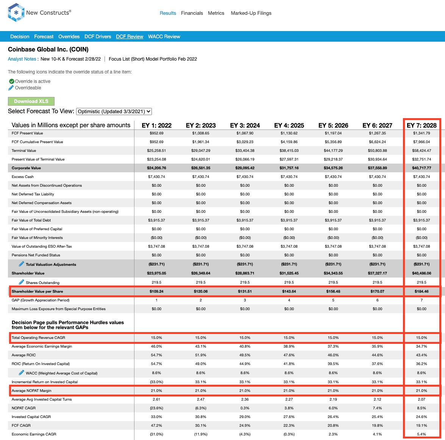Click the FCF Cumulative Present Value label

tap(37, 142)
